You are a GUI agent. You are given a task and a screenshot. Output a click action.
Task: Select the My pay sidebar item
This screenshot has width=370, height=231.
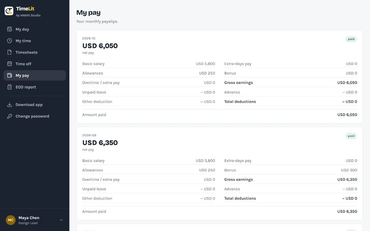pyautogui.click(x=35, y=75)
